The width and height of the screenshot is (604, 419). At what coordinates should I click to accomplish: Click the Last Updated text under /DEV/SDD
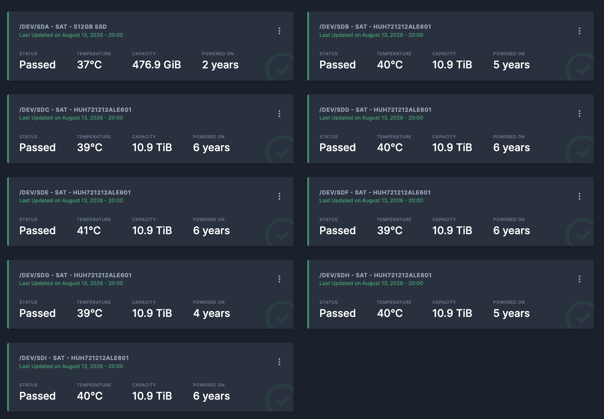(x=371, y=118)
